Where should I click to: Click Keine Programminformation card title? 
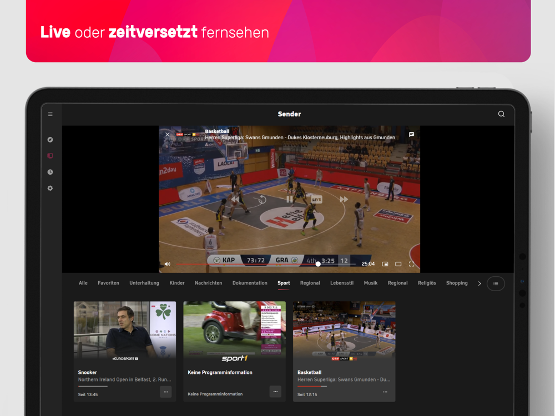click(220, 373)
